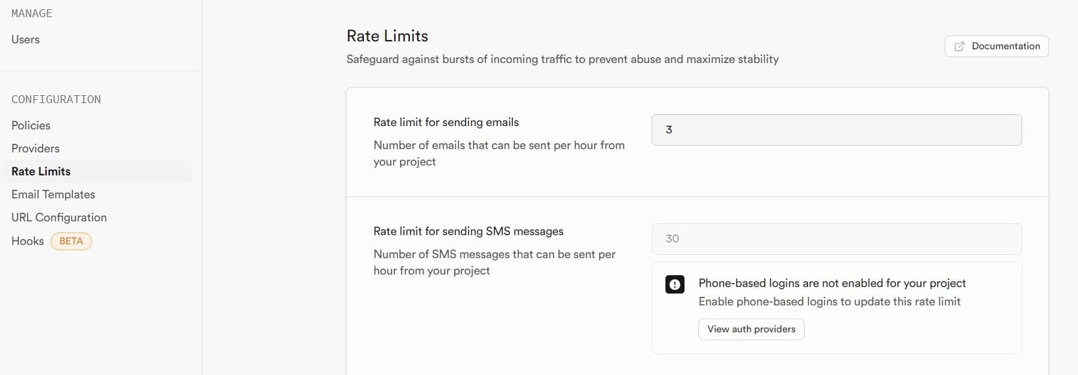This screenshot has height=375, width=1078.
Task: Click the disabled SMS rate limit field
Action: [836, 239]
